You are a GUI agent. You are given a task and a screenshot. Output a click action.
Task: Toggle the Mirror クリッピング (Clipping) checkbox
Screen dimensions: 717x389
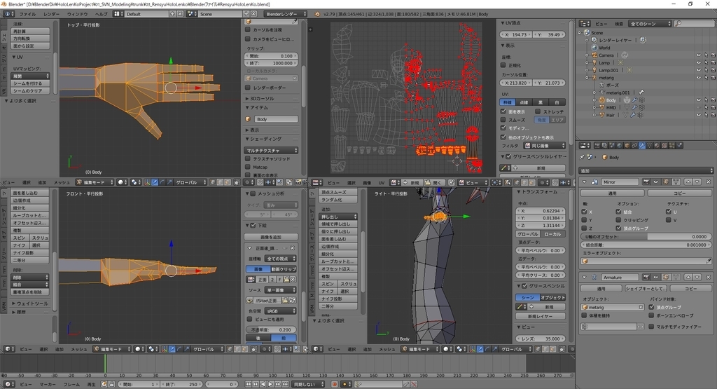[619, 219]
